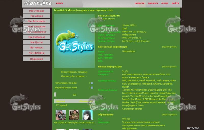This screenshot has height=130, width=204.
Task: Go to Мои Сообщения
Action: (x=36, y=37)
